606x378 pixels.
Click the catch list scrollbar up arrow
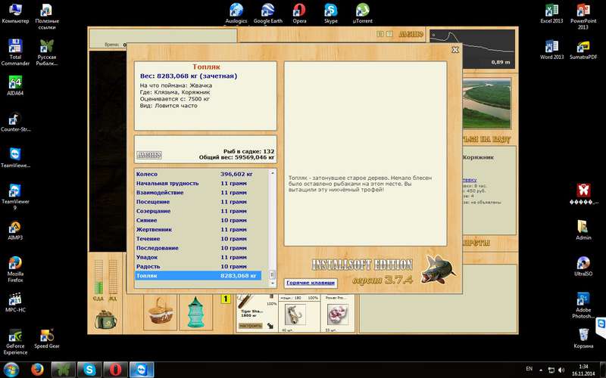point(272,173)
